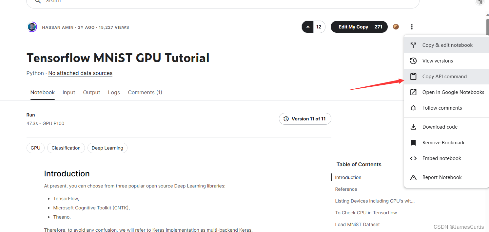The image size is (489, 232).
Task: Click the clipboard icon for Copy API command
Action: click(413, 77)
